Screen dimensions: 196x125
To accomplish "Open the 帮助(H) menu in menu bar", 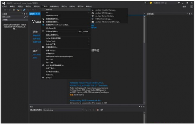I will pos(89,7).
